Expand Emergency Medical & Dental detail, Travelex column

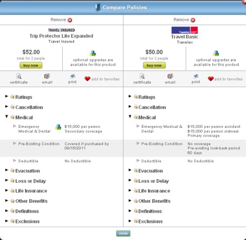coord(138,126)
